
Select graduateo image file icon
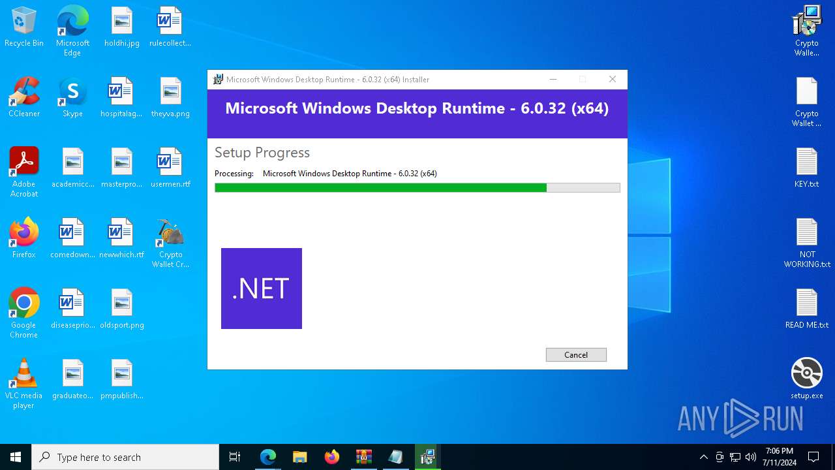73,380
